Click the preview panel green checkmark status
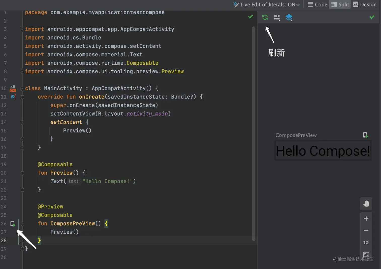This screenshot has width=381, height=269. (x=372, y=17)
